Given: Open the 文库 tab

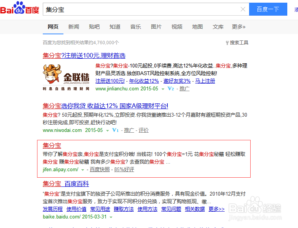Looking at the screenshot, I should coord(218,27).
